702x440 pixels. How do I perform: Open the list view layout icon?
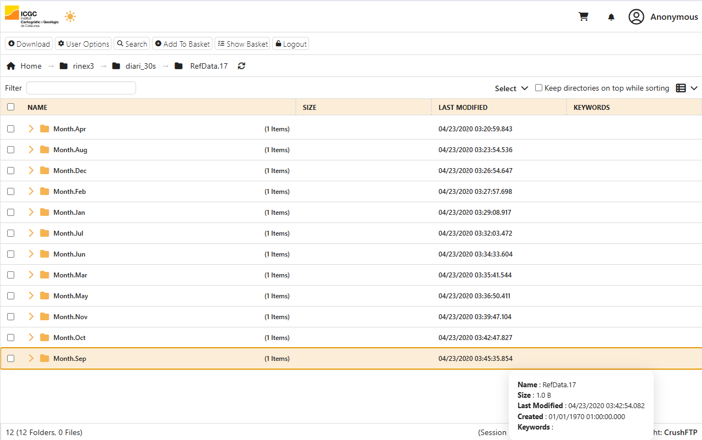(x=681, y=88)
